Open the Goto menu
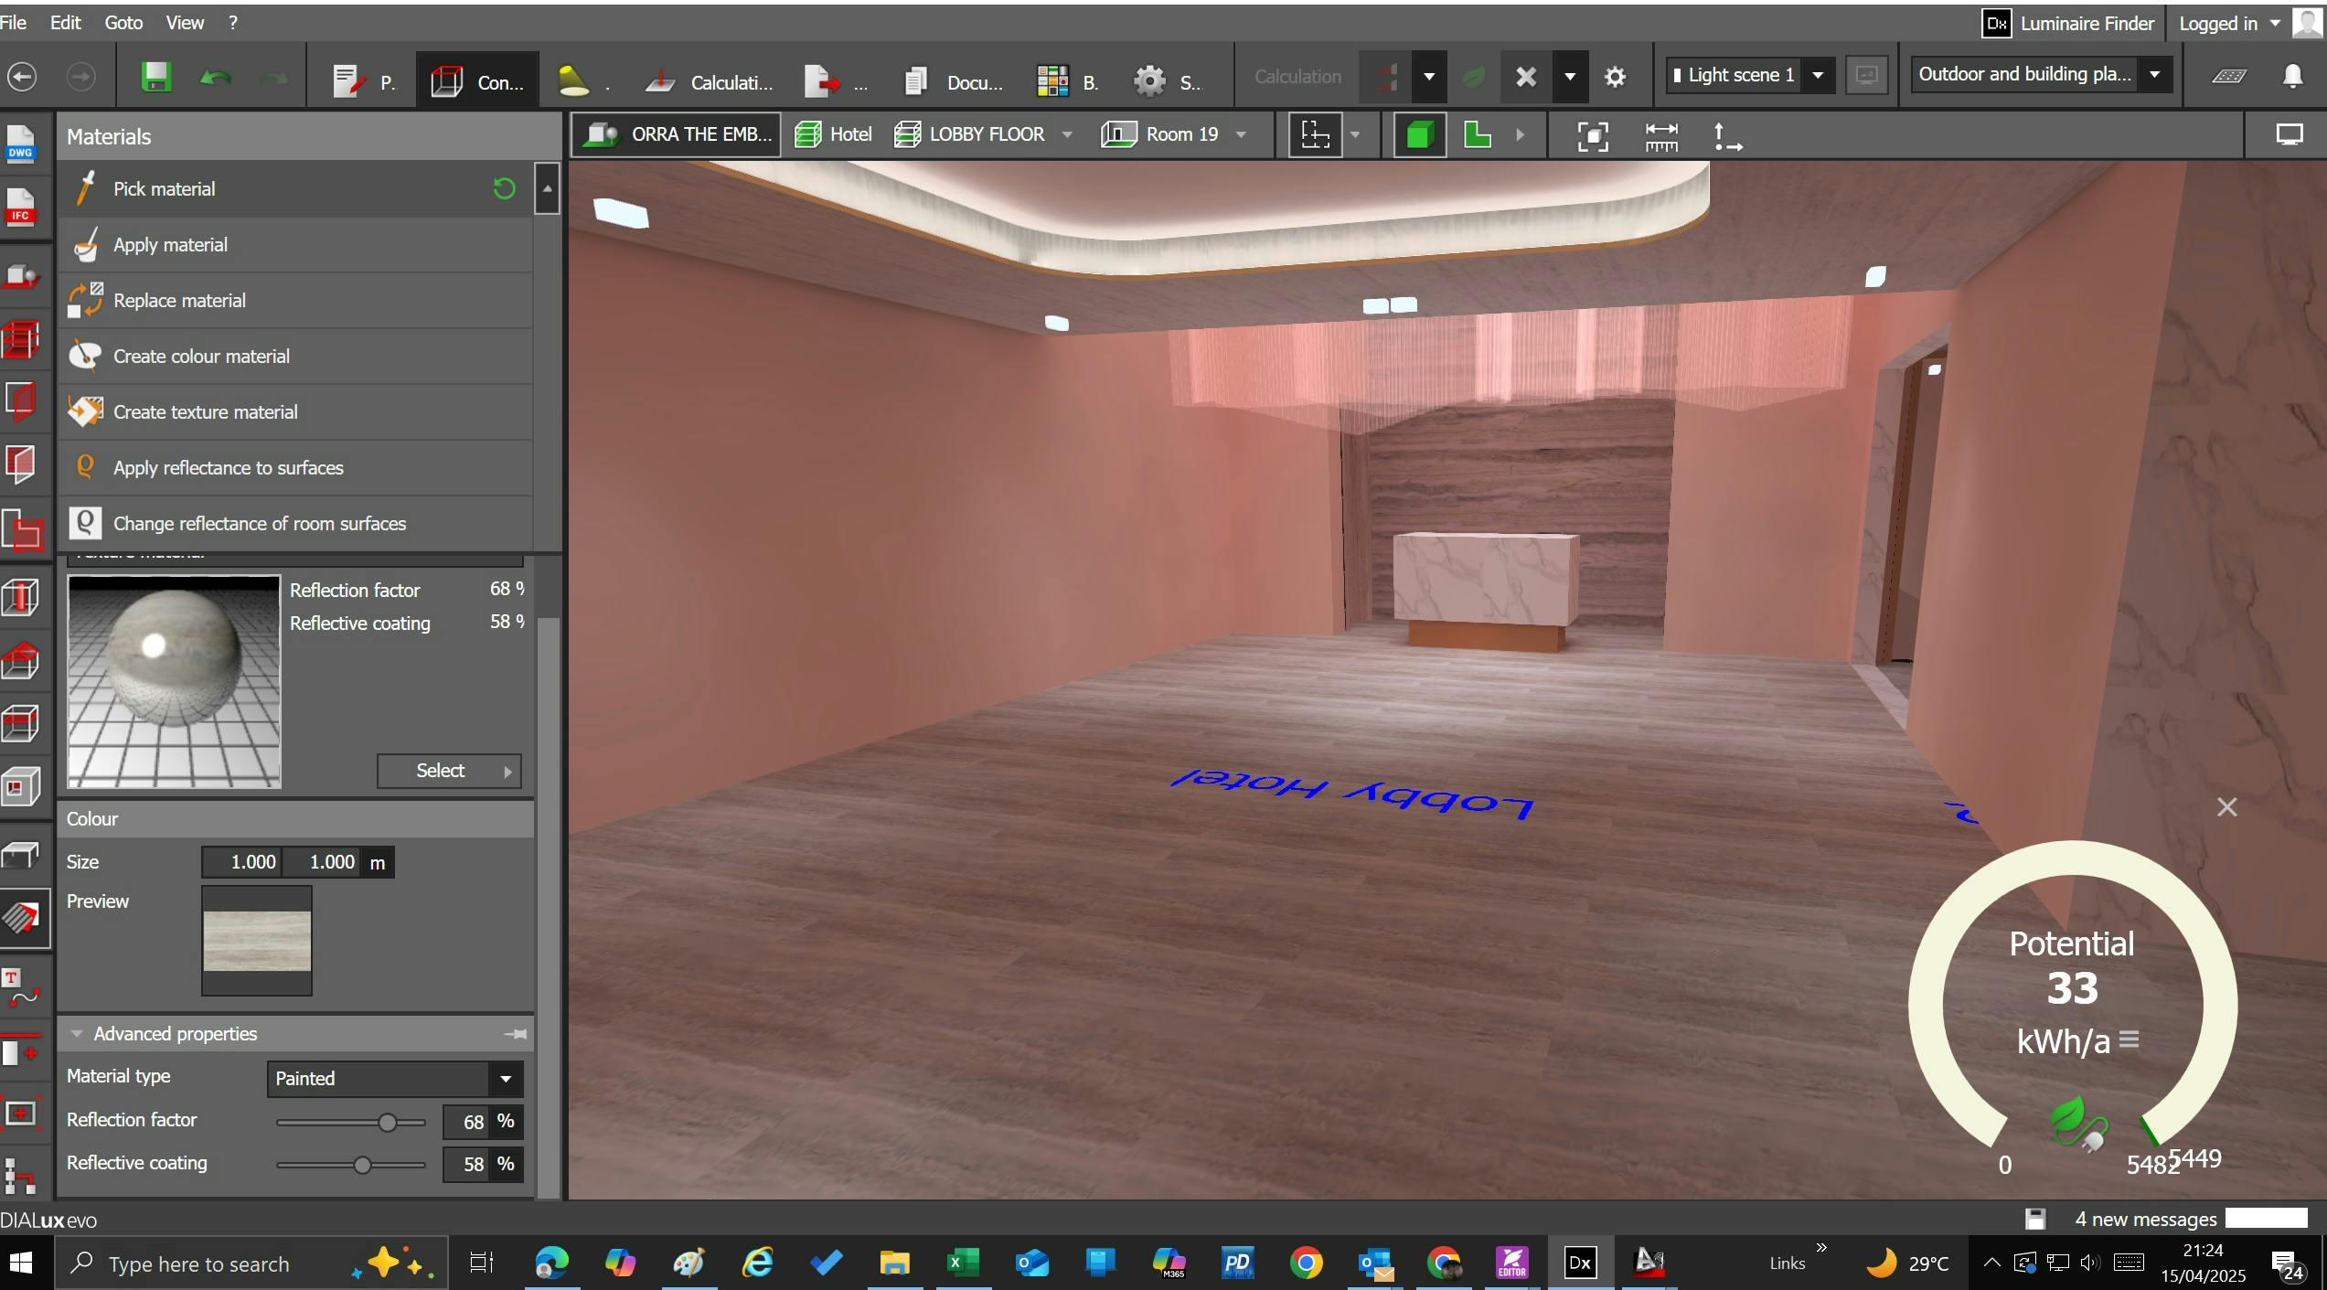This screenshot has width=2327, height=1290. (123, 22)
